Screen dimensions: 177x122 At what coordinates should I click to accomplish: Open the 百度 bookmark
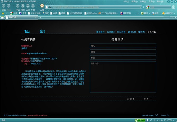tap(23, 13)
